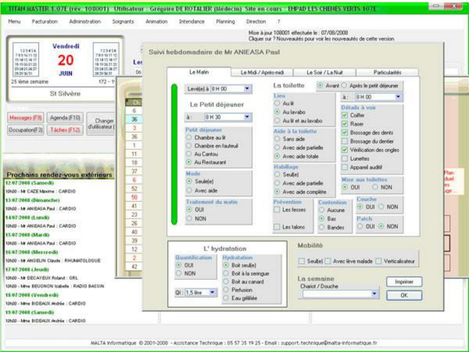Image resolution: width=469 pixels, height=352 pixels.
Task: Select Chambre en fauteuil option
Action: coord(189,145)
